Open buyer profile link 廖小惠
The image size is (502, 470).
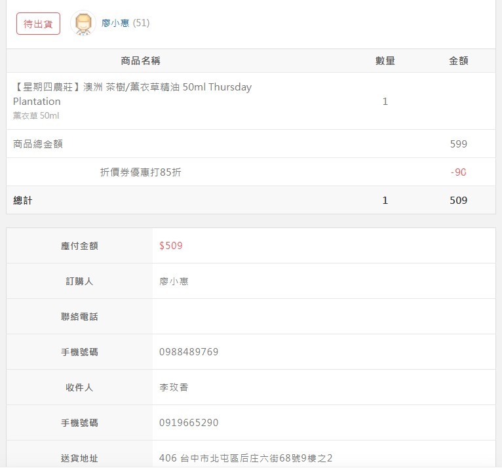(x=115, y=23)
